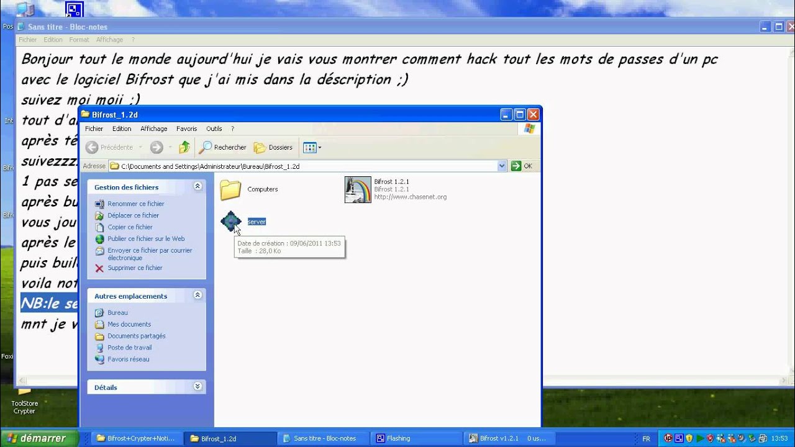
Task: Switch to Bifrost v1.2.1 taskbar item
Action: click(509, 438)
